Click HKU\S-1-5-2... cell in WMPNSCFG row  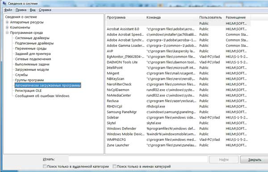coord(237,139)
